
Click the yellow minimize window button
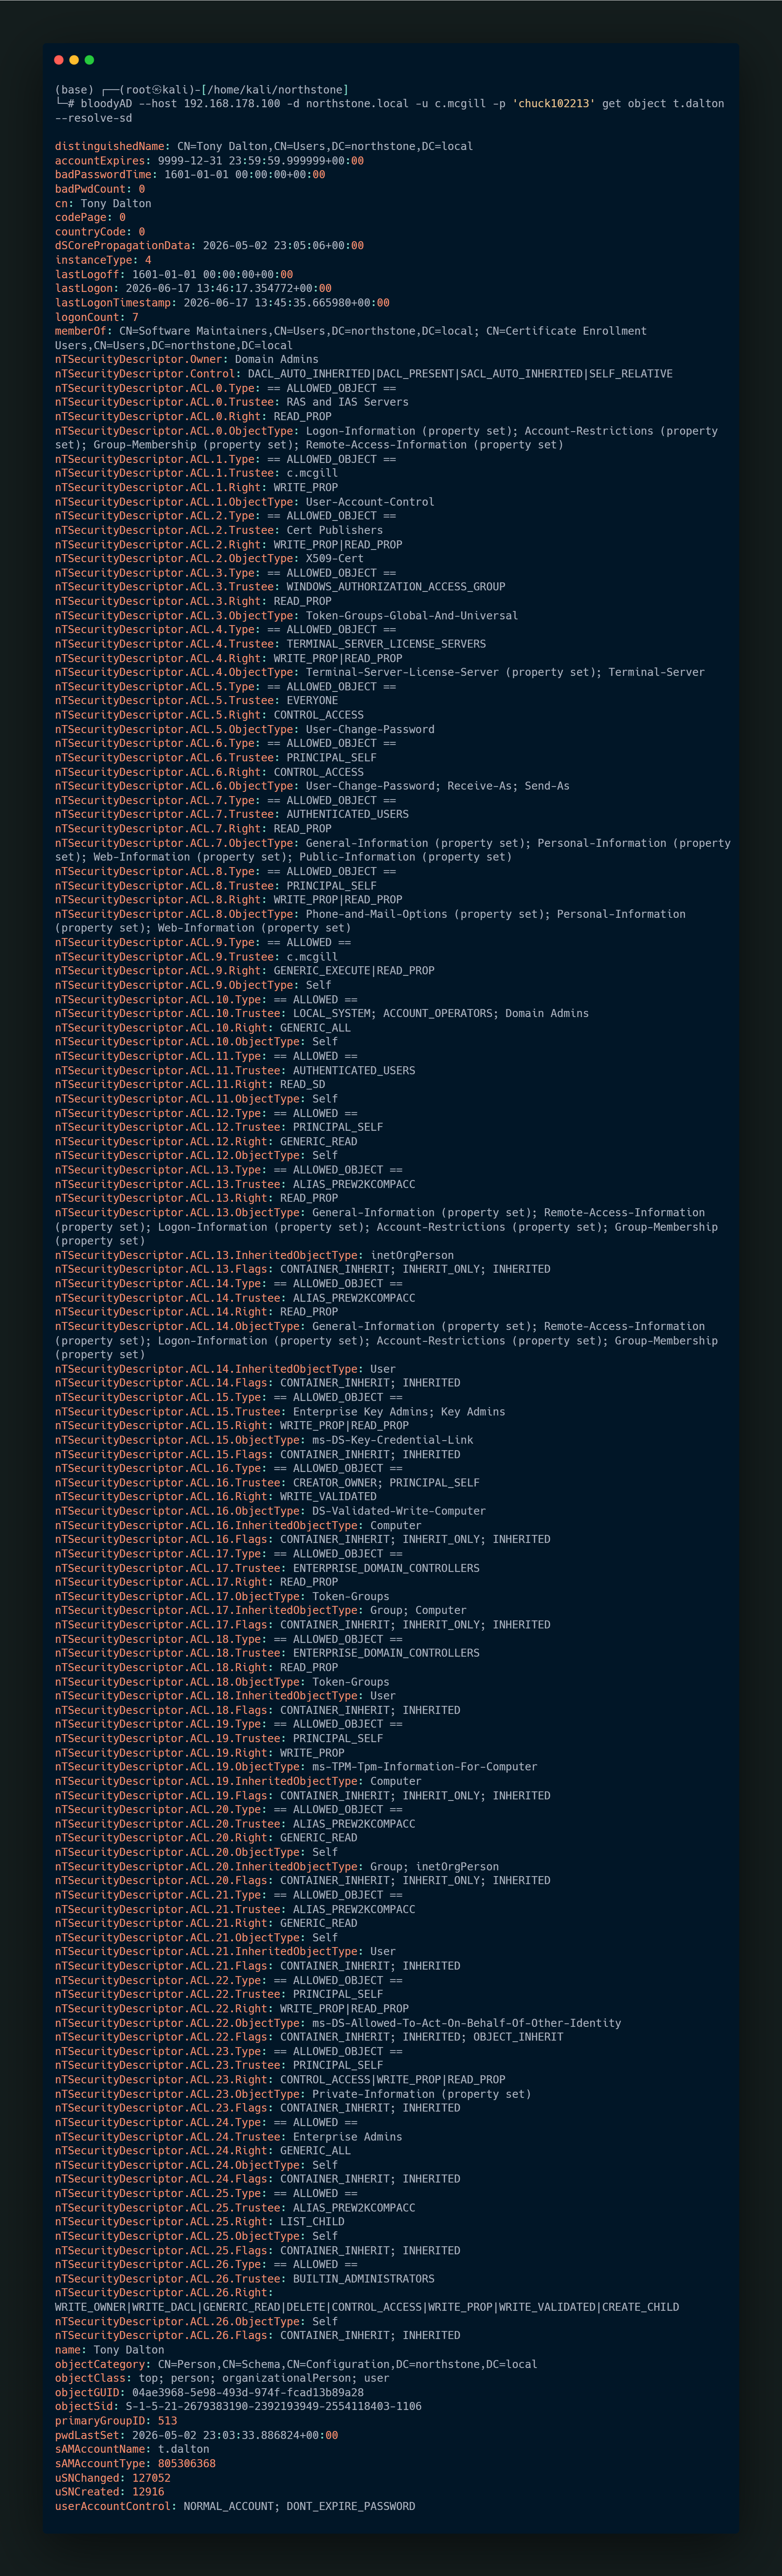coord(74,60)
